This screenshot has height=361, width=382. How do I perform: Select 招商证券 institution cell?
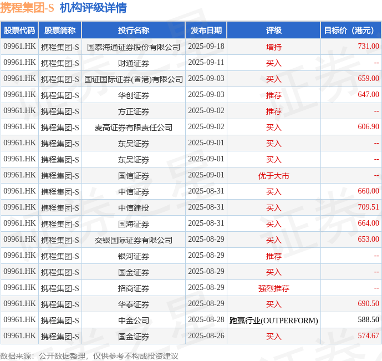[134, 288]
